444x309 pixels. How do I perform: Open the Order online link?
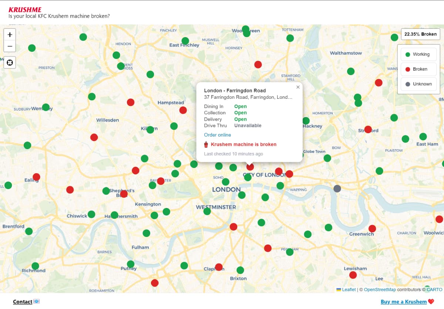[218, 135]
